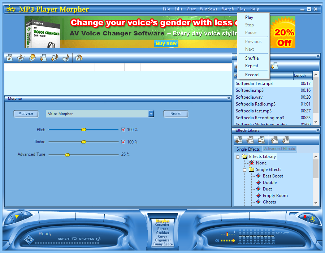
Task: Click the stop square button on player
Action: pos(26,213)
